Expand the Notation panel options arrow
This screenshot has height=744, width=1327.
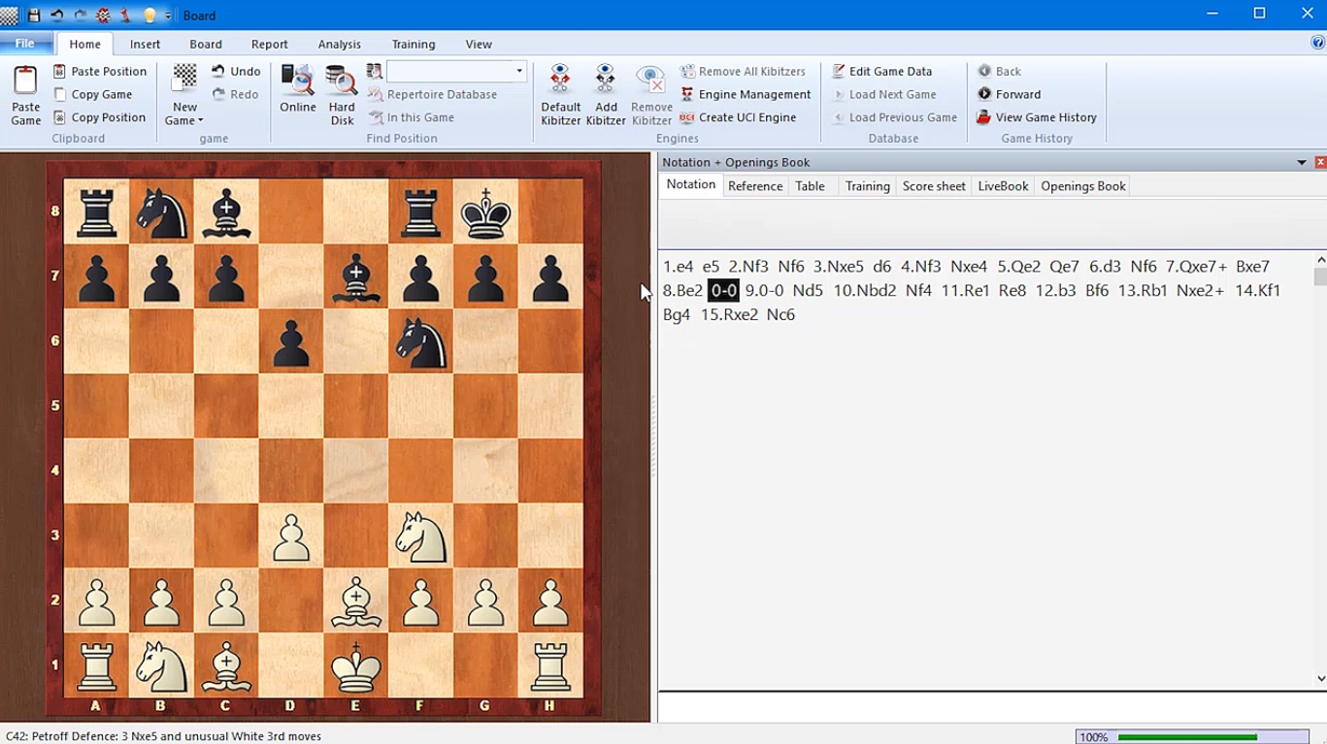click(x=1302, y=163)
